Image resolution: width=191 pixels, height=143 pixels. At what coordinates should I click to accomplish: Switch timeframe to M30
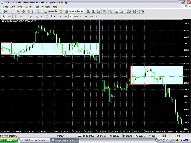(76, 16)
